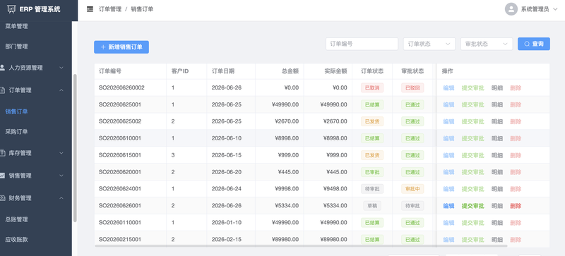This screenshot has width=565, height=256.
Task: Open 部门管理 in the sidebar
Action: [16, 46]
